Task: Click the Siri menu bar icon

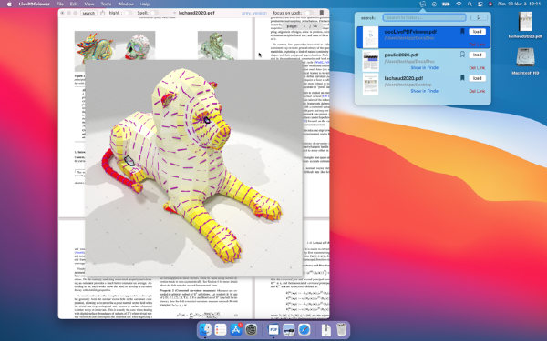Action: pos(490,5)
